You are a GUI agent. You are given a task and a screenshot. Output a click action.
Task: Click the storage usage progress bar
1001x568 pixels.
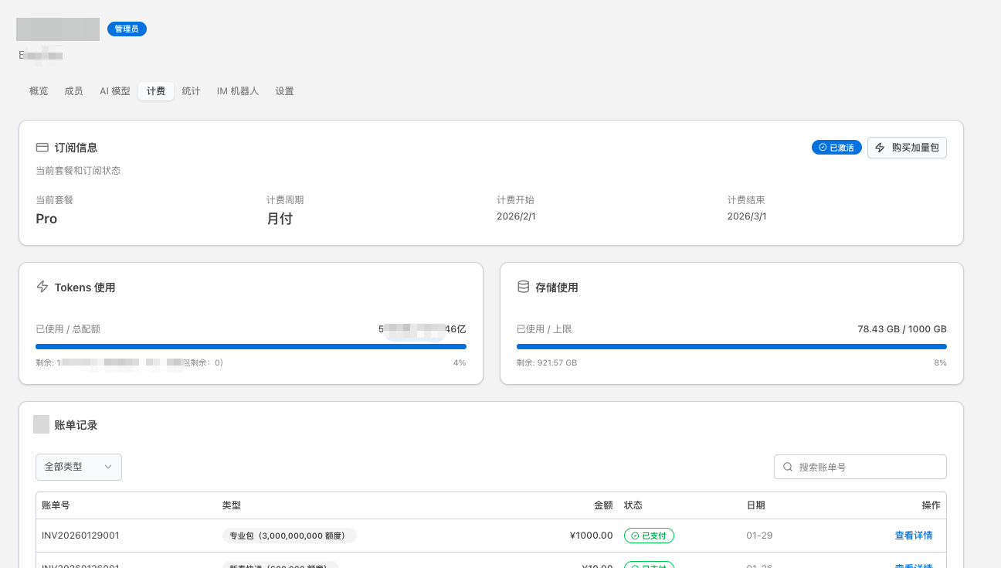pyautogui.click(x=731, y=346)
